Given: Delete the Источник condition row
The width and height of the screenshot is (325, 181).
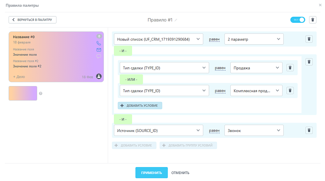Looking at the screenshot, I should point(309,130).
